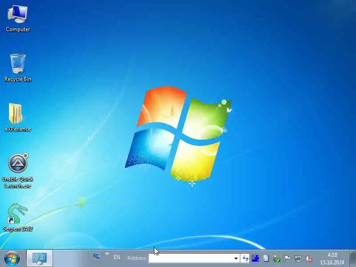Image resolution: width=356 pixels, height=267 pixels.
Task: Open the clock showing 4:18
Action: click(332, 259)
